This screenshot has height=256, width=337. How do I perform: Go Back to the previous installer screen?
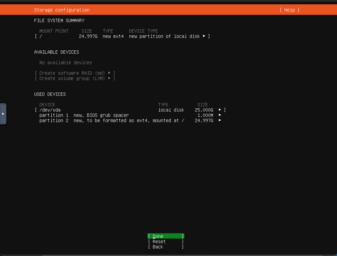(x=166, y=247)
